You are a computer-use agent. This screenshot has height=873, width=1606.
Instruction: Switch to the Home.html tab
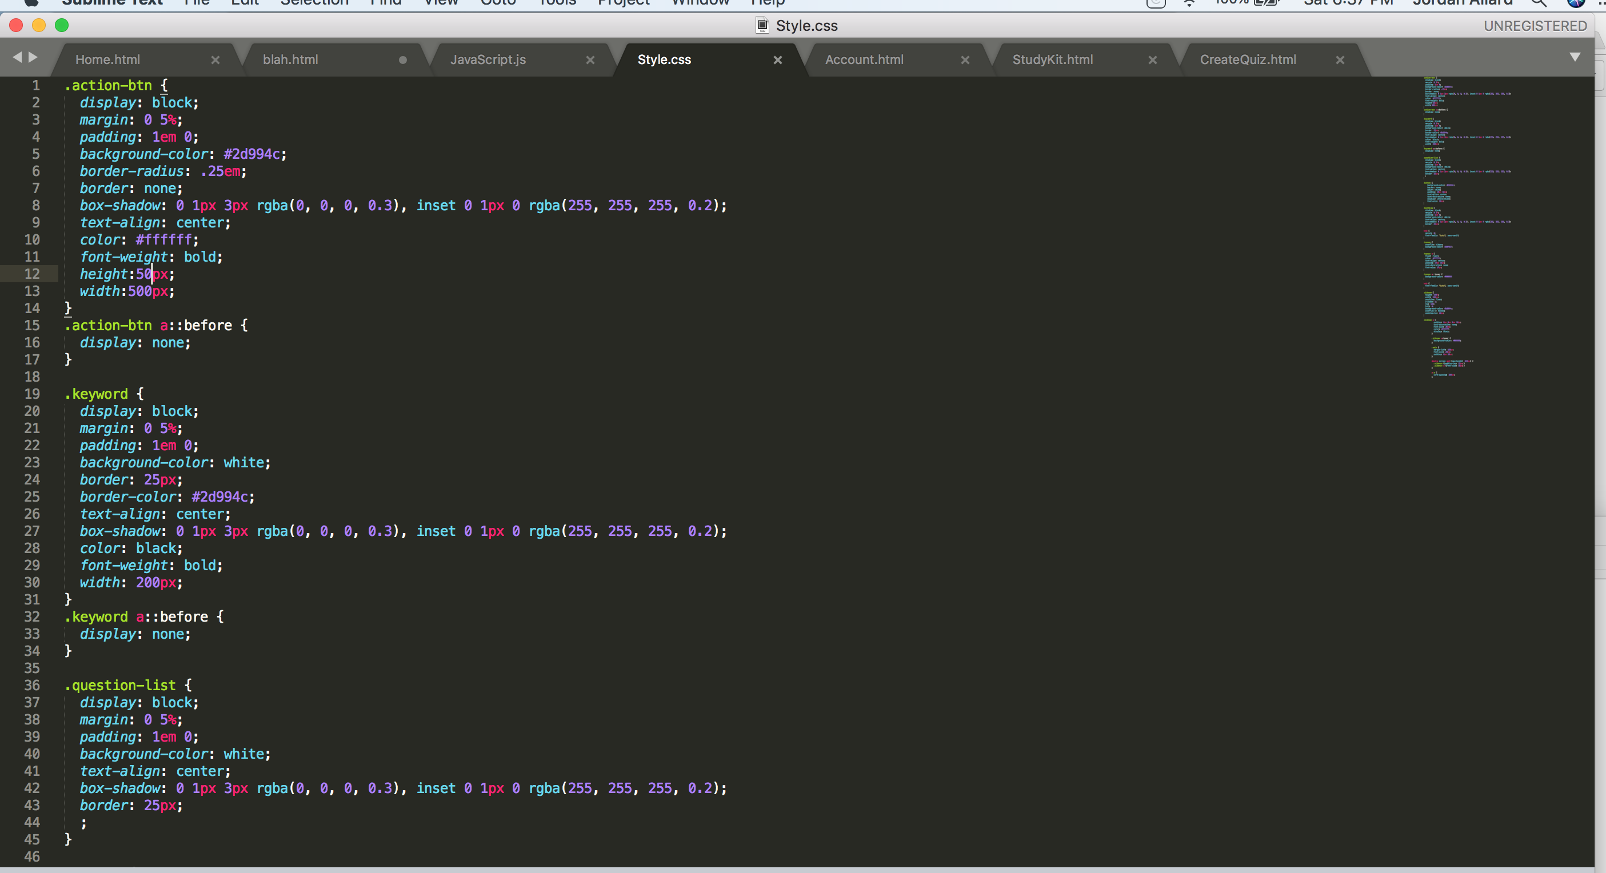coord(108,60)
